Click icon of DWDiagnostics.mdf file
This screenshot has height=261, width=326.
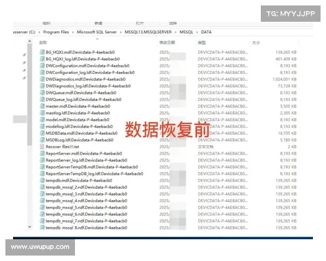click(x=42, y=79)
